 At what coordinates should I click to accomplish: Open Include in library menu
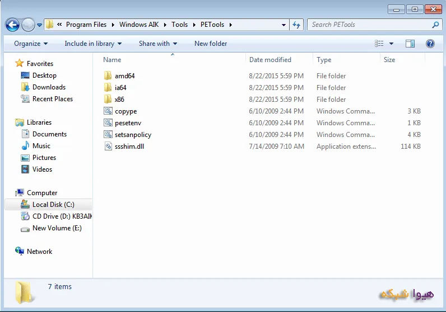pos(93,44)
